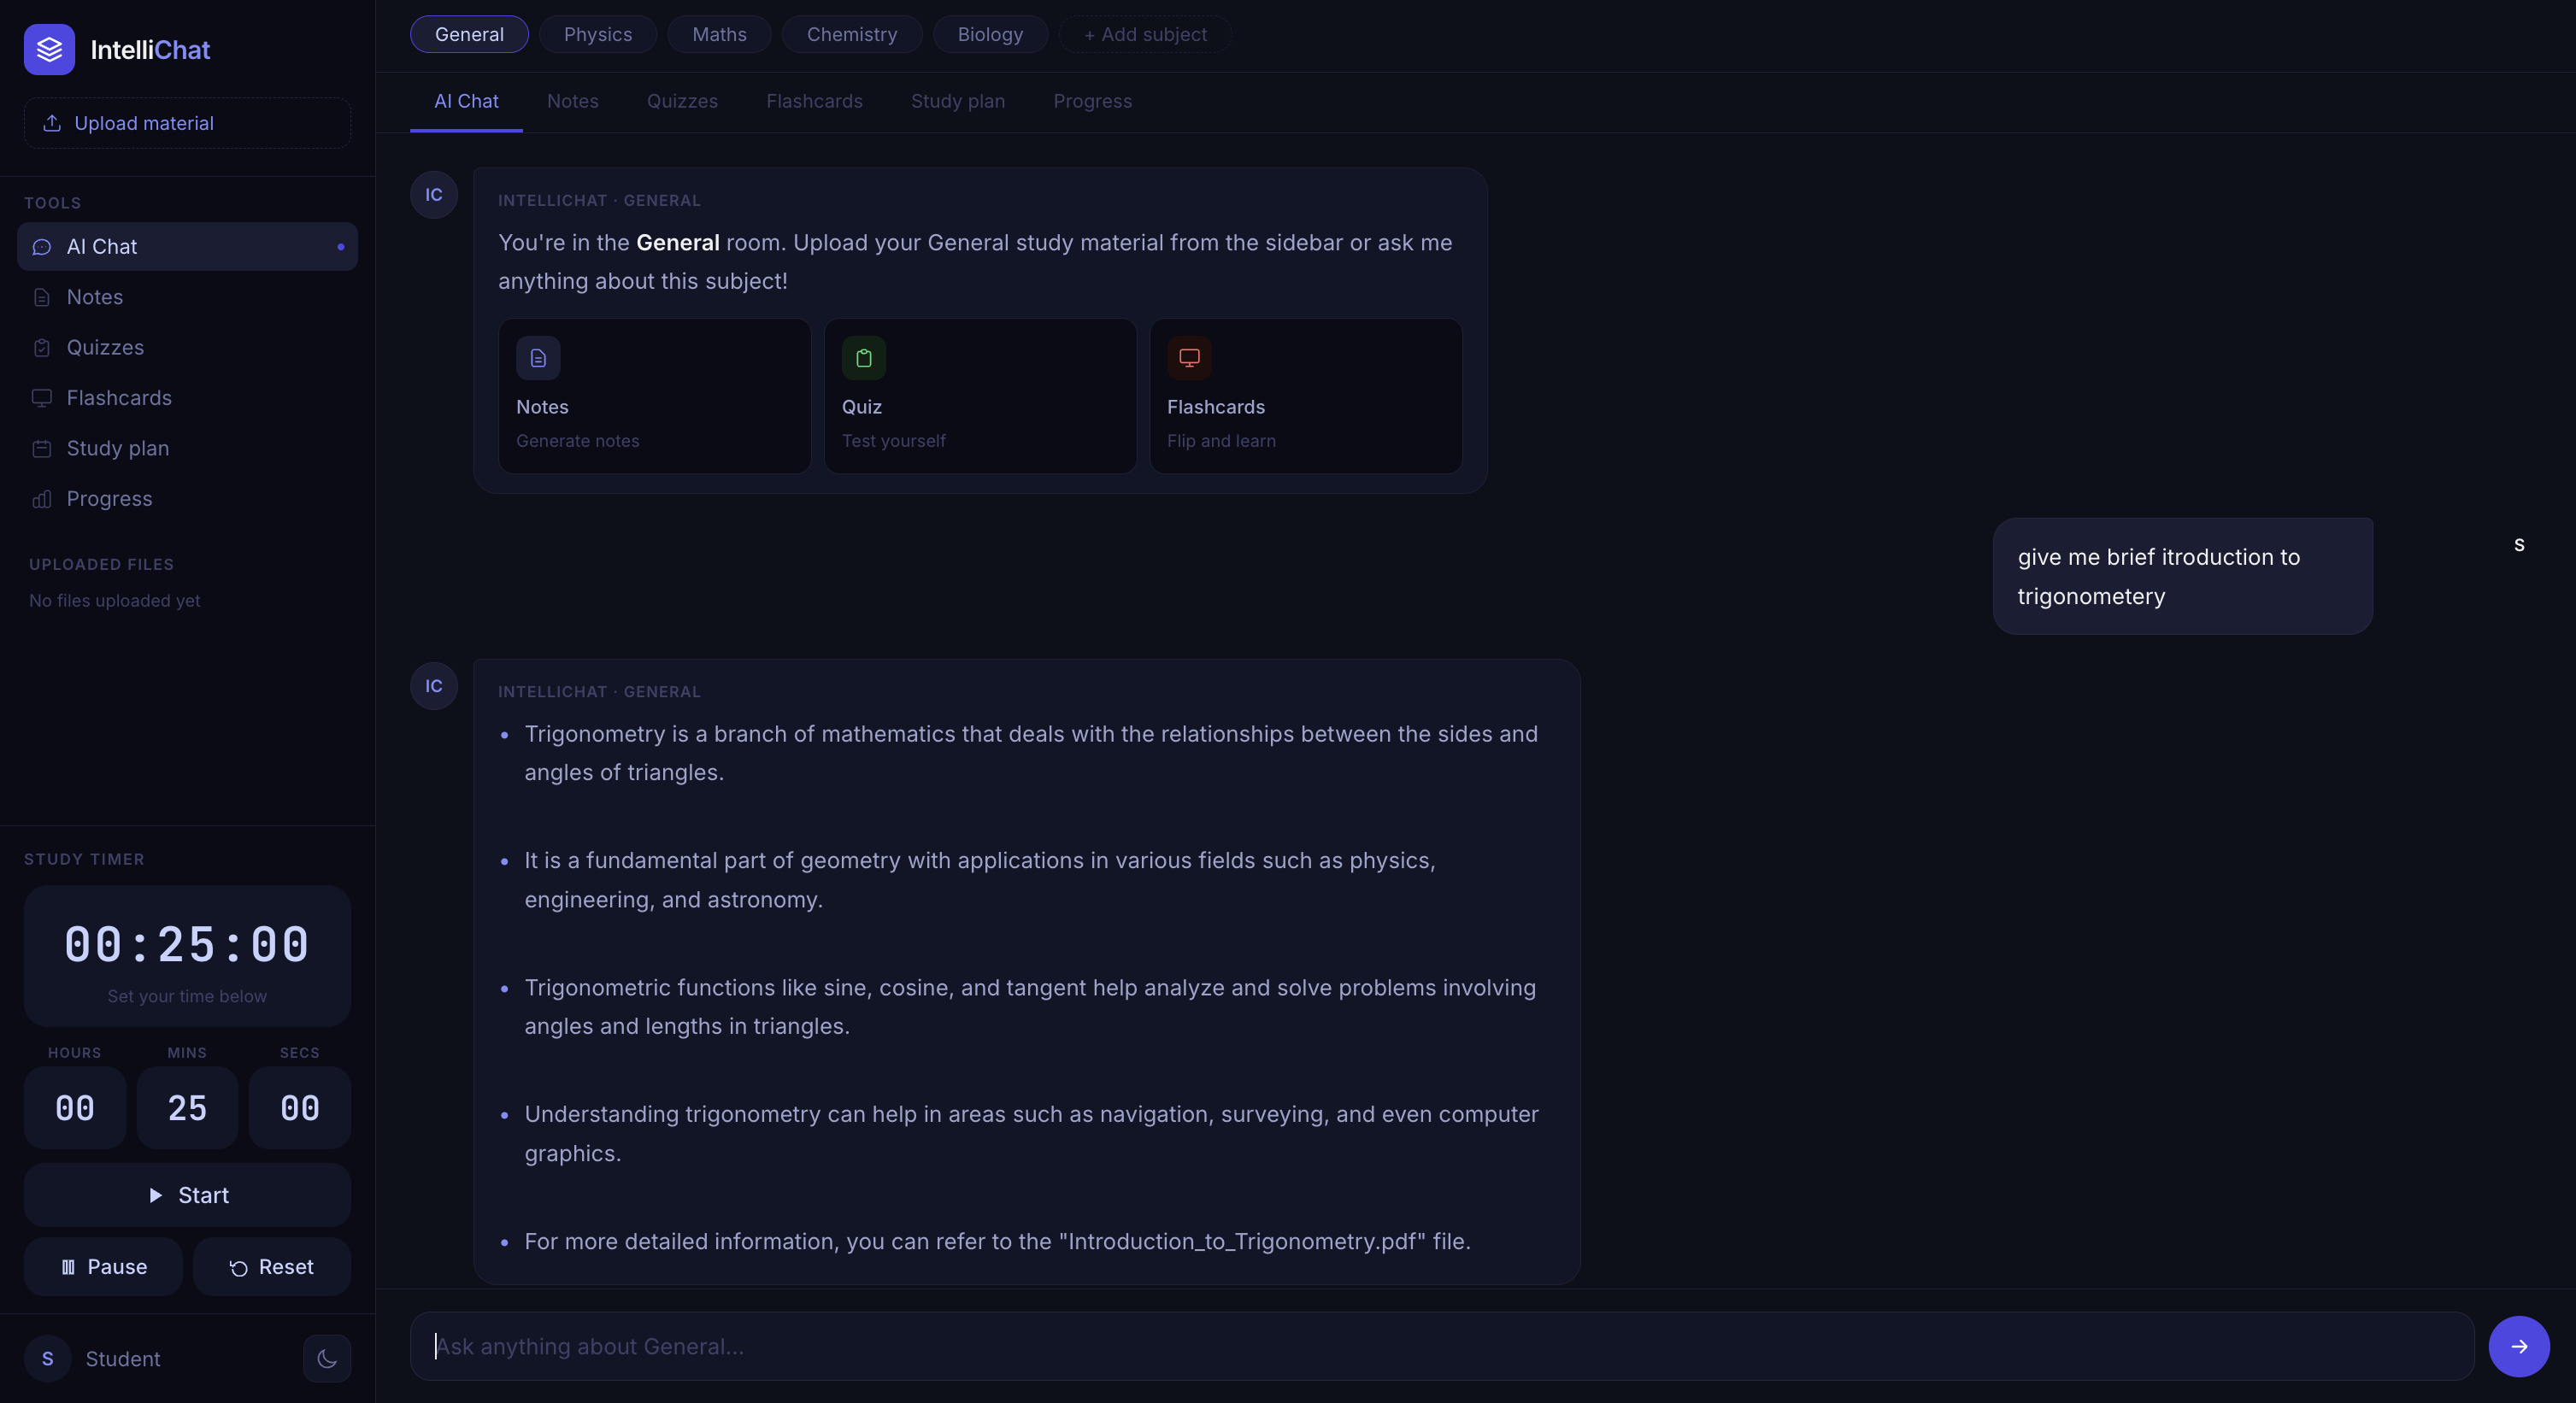
Task: Pause the study timer
Action: point(103,1267)
